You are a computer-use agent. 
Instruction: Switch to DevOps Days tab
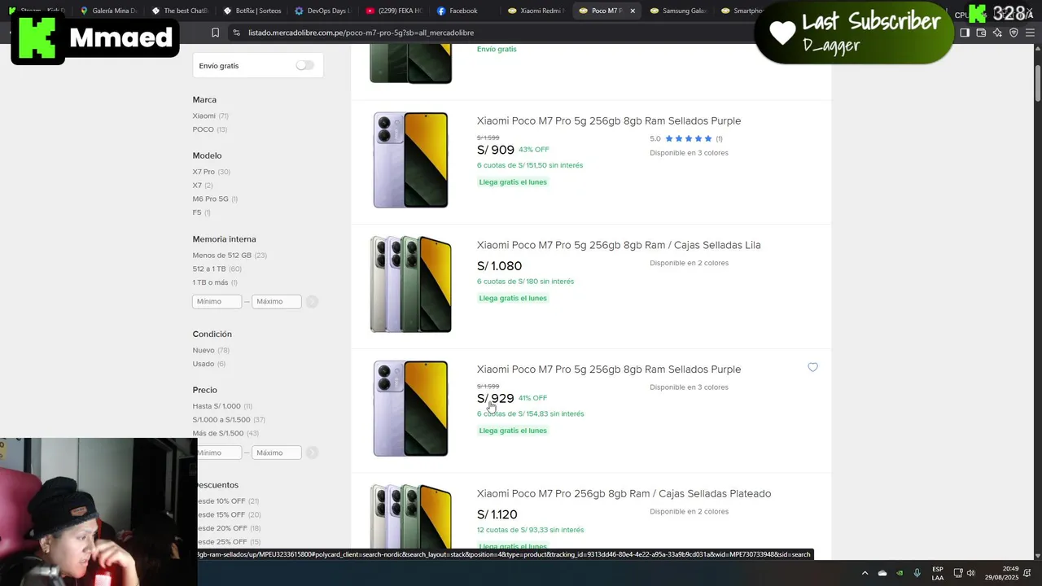322,11
